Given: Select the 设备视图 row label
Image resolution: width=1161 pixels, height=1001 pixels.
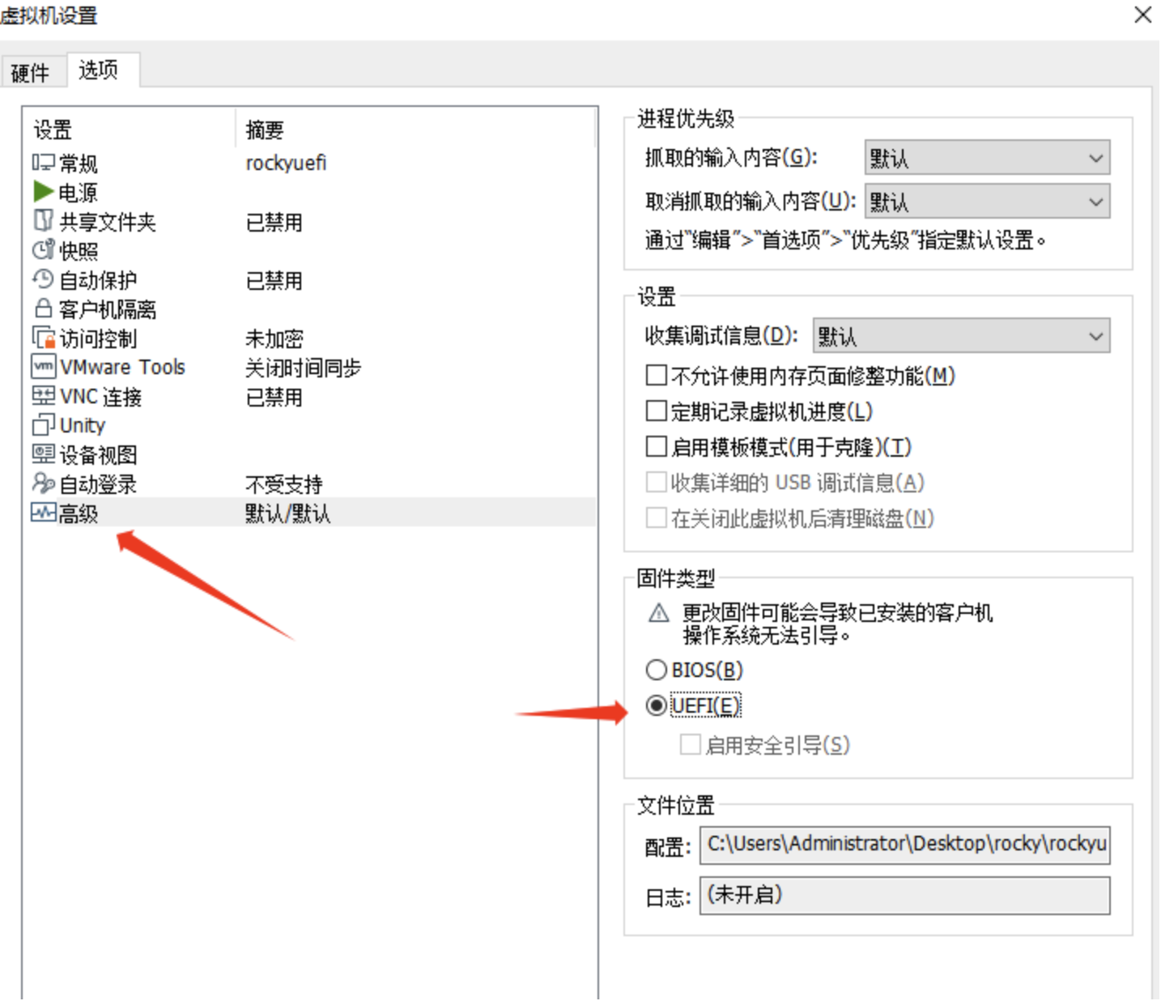Looking at the screenshot, I should pos(98,455).
